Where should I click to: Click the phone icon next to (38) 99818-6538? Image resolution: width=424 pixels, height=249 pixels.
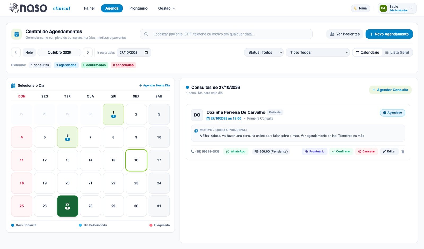pos(192,152)
